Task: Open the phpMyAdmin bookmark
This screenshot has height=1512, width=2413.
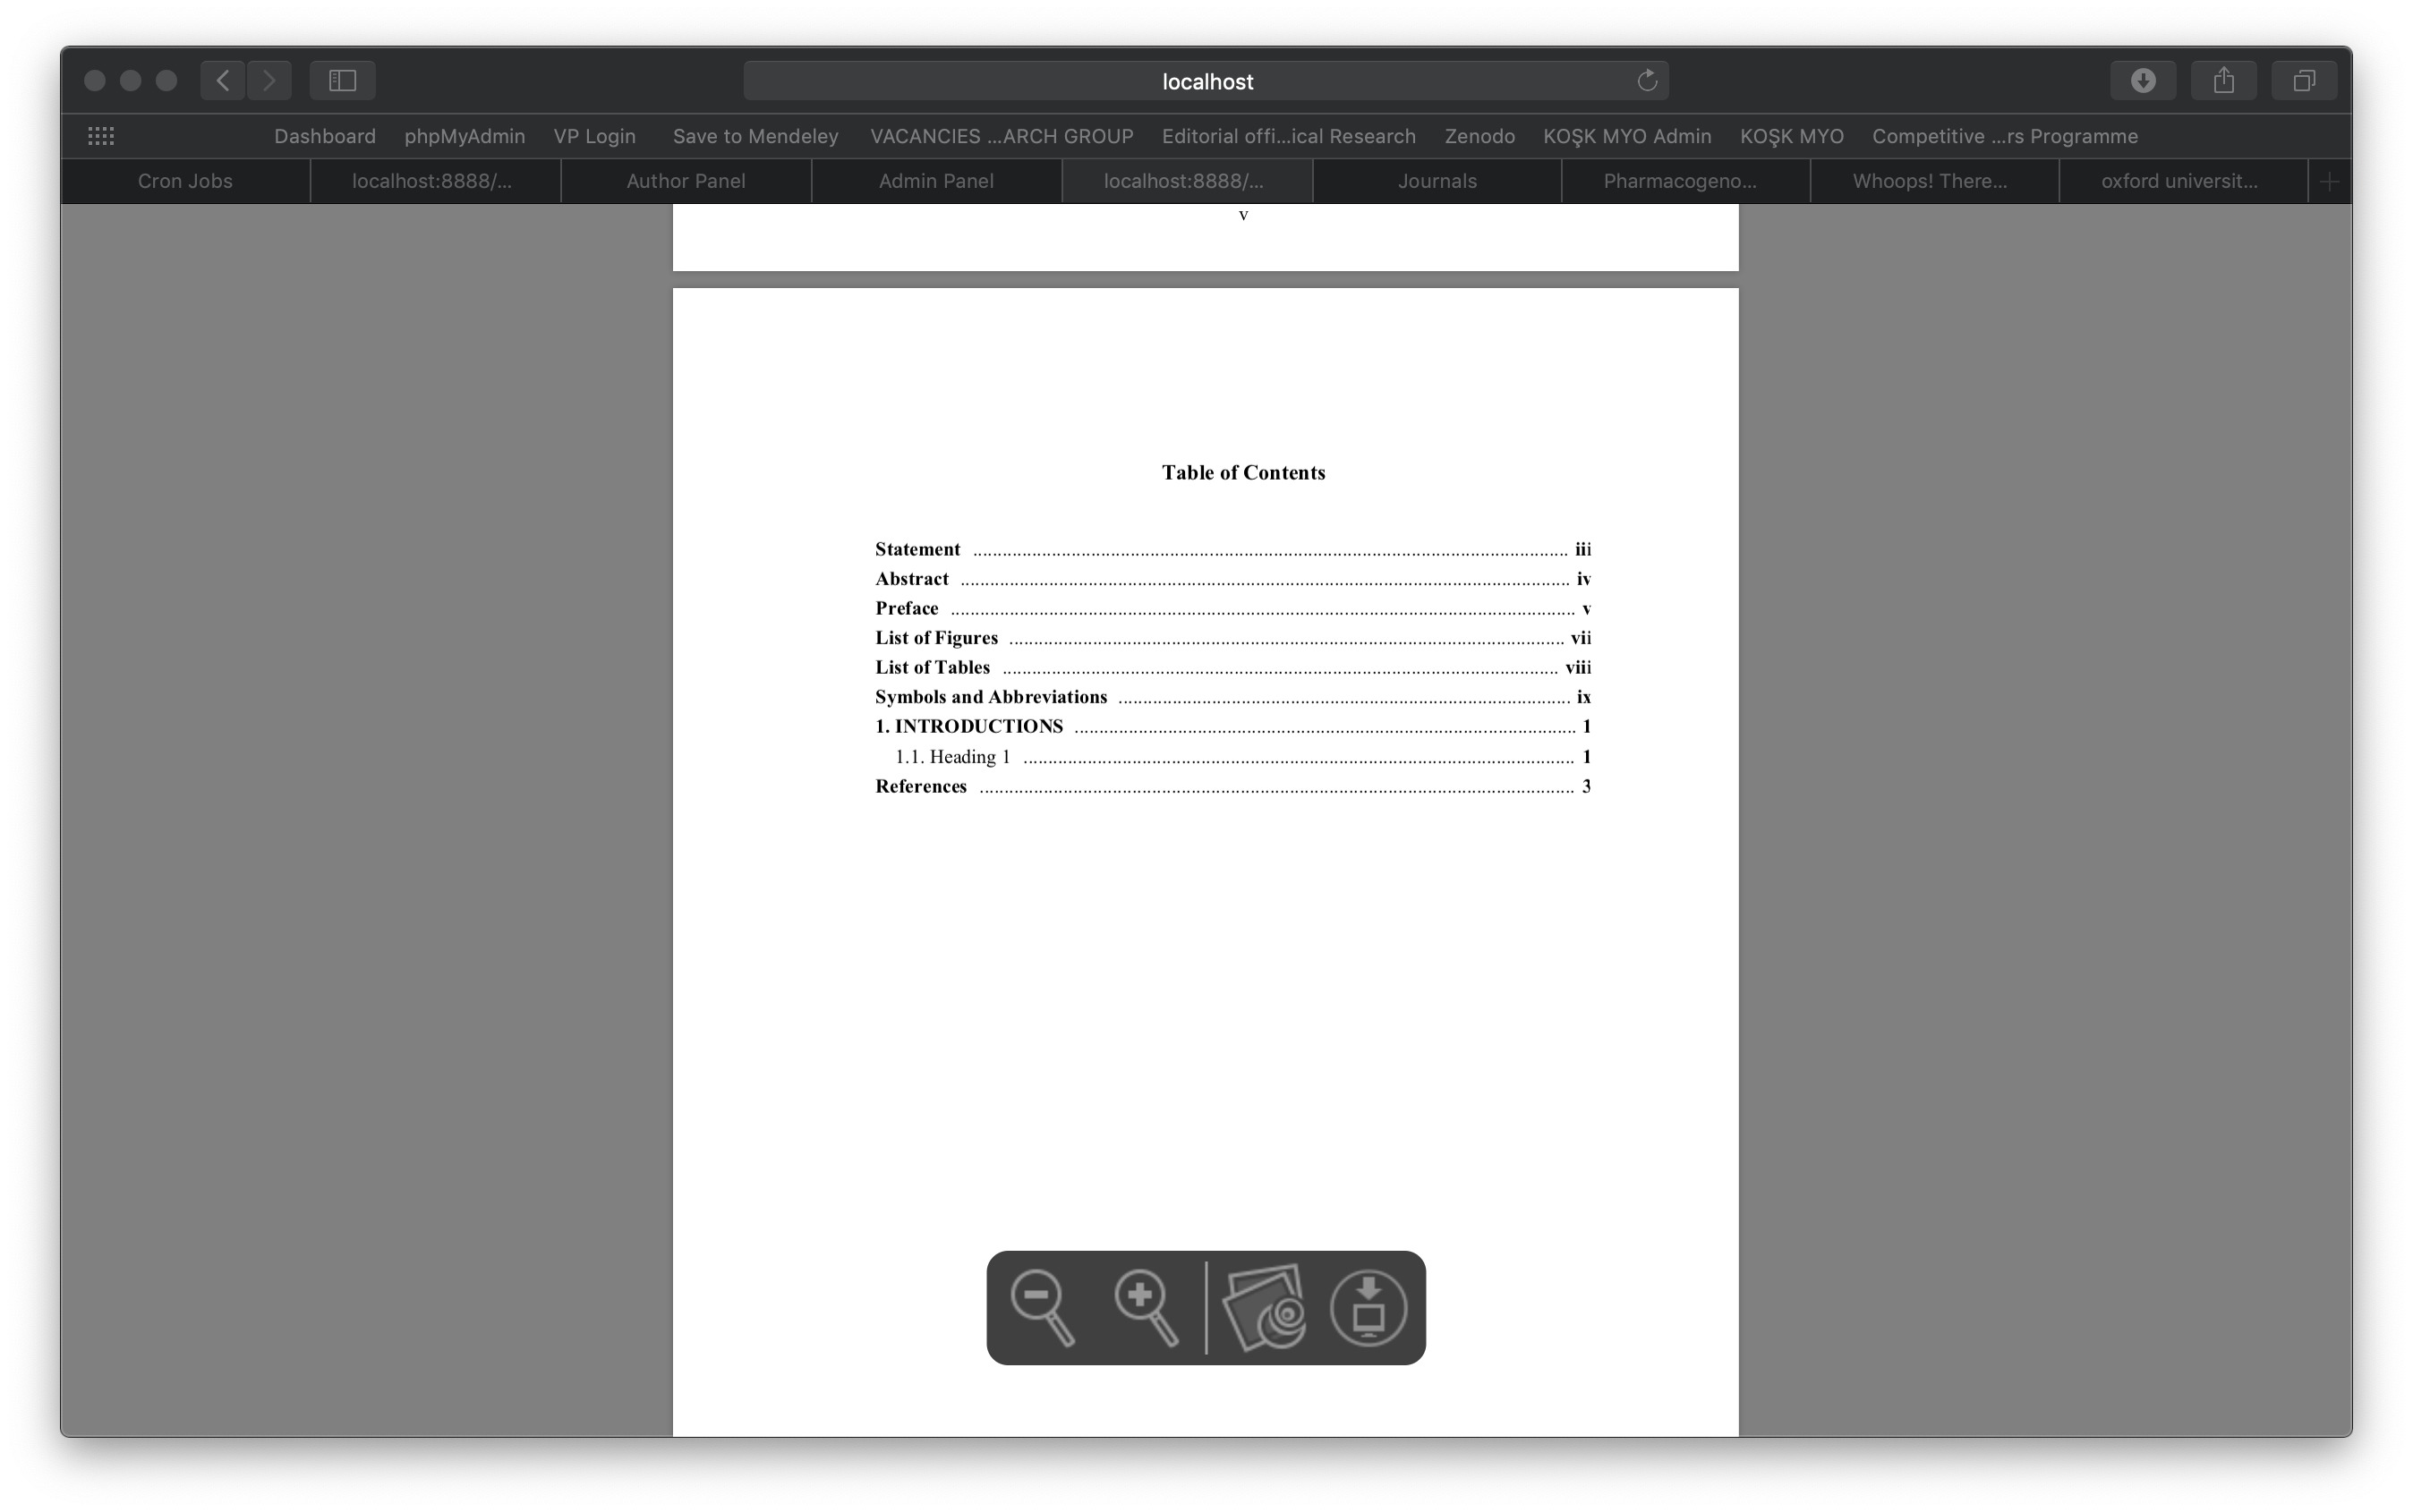Action: pyautogui.click(x=465, y=136)
